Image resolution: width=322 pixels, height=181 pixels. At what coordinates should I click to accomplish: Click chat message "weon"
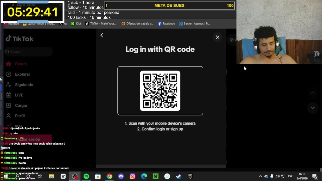22,163
